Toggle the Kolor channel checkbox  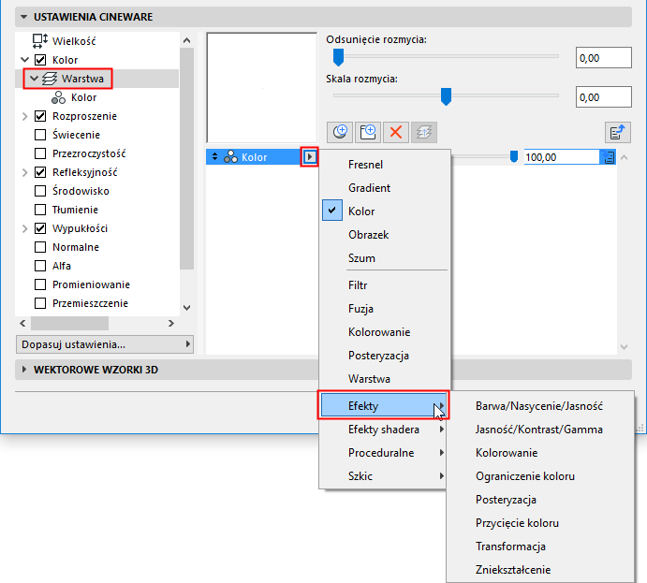point(40,60)
